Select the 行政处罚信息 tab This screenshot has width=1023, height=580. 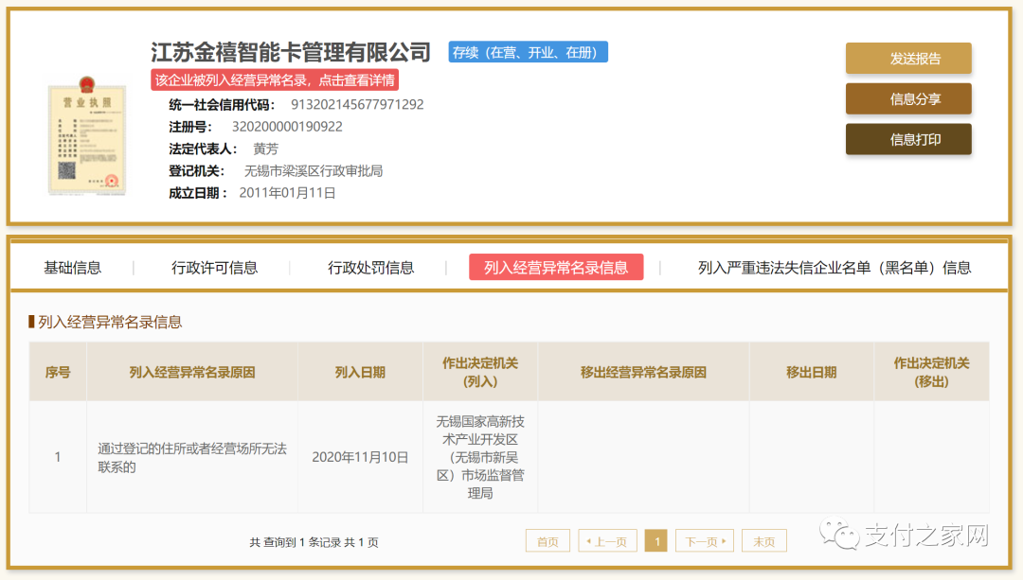[370, 268]
